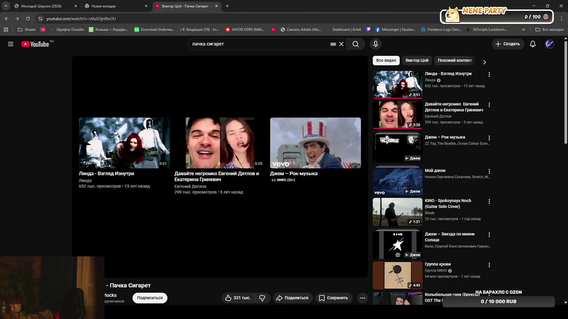Open the Скачать Adobe After bookmark
Image resolution: width=568 pixels, height=319 pixels.
pyautogui.click(x=300, y=30)
